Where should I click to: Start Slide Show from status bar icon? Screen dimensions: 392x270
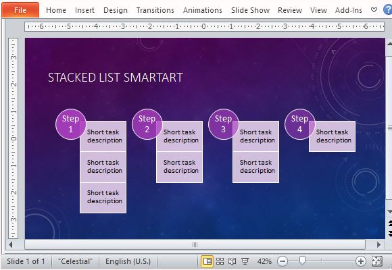click(245, 261)
